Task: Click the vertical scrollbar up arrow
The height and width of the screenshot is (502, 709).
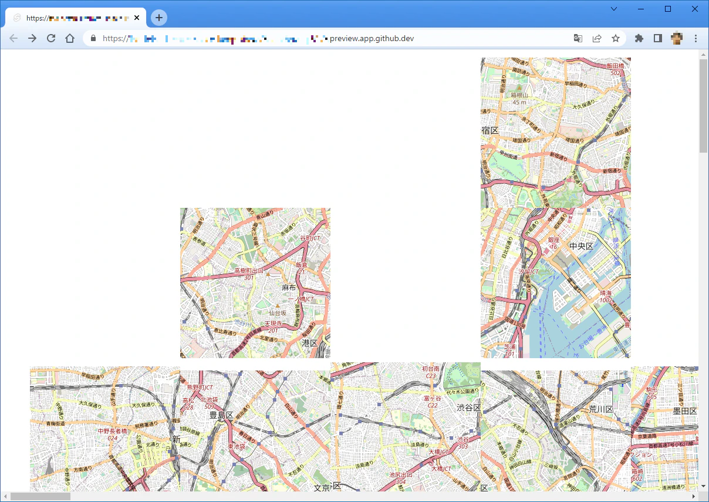Action: click(x=703, y=55)
